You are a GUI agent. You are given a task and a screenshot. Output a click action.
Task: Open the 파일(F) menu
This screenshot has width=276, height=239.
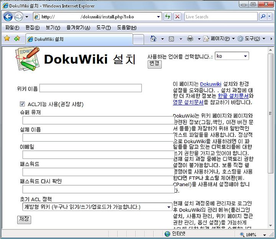tap(12, 28)
